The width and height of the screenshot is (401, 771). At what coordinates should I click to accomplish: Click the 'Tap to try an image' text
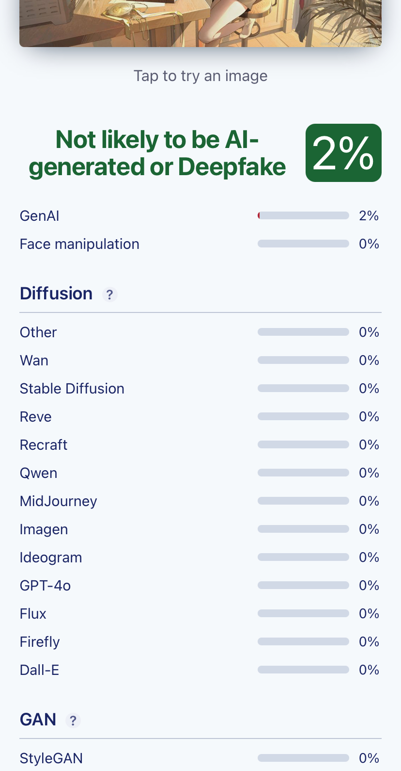[x=200, y=76]
